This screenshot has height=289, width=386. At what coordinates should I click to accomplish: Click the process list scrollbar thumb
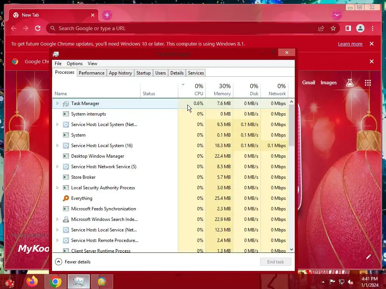(291, 125)
